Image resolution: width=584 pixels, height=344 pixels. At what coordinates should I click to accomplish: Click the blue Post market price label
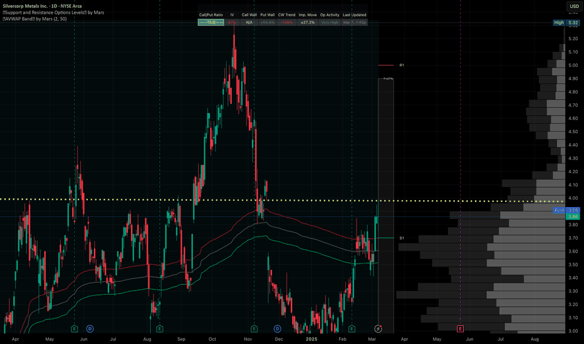point(566,211)
